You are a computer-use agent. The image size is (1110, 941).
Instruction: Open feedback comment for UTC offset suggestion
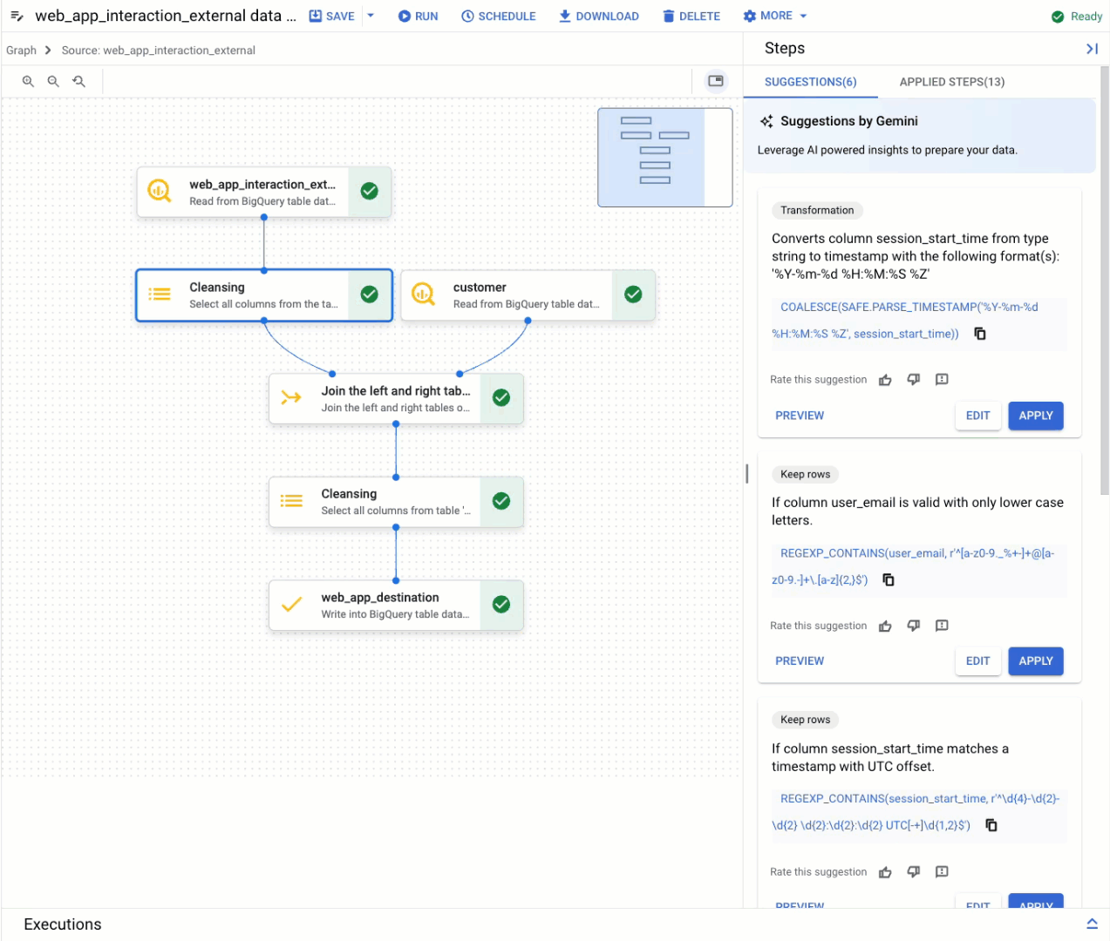point(942,871)
